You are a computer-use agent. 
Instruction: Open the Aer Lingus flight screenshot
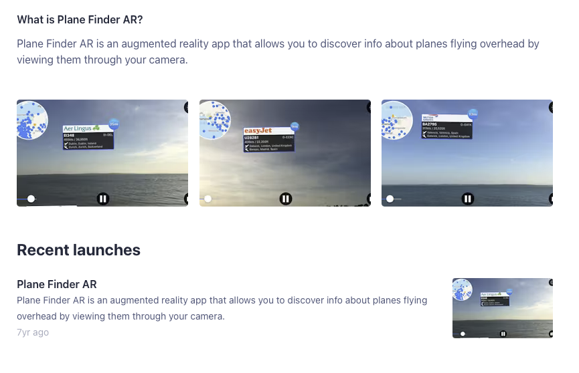(102, 153)
